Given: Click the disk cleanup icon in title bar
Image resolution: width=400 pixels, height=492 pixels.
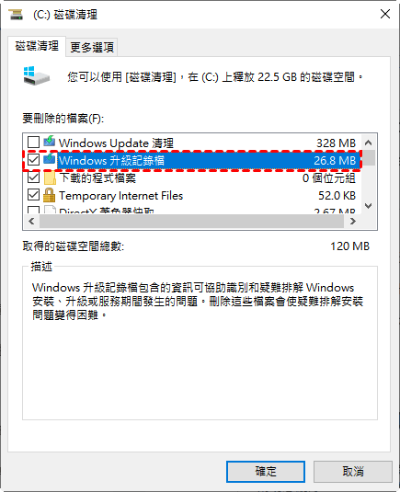Looking at the screenshot, I should click(16, 15).
